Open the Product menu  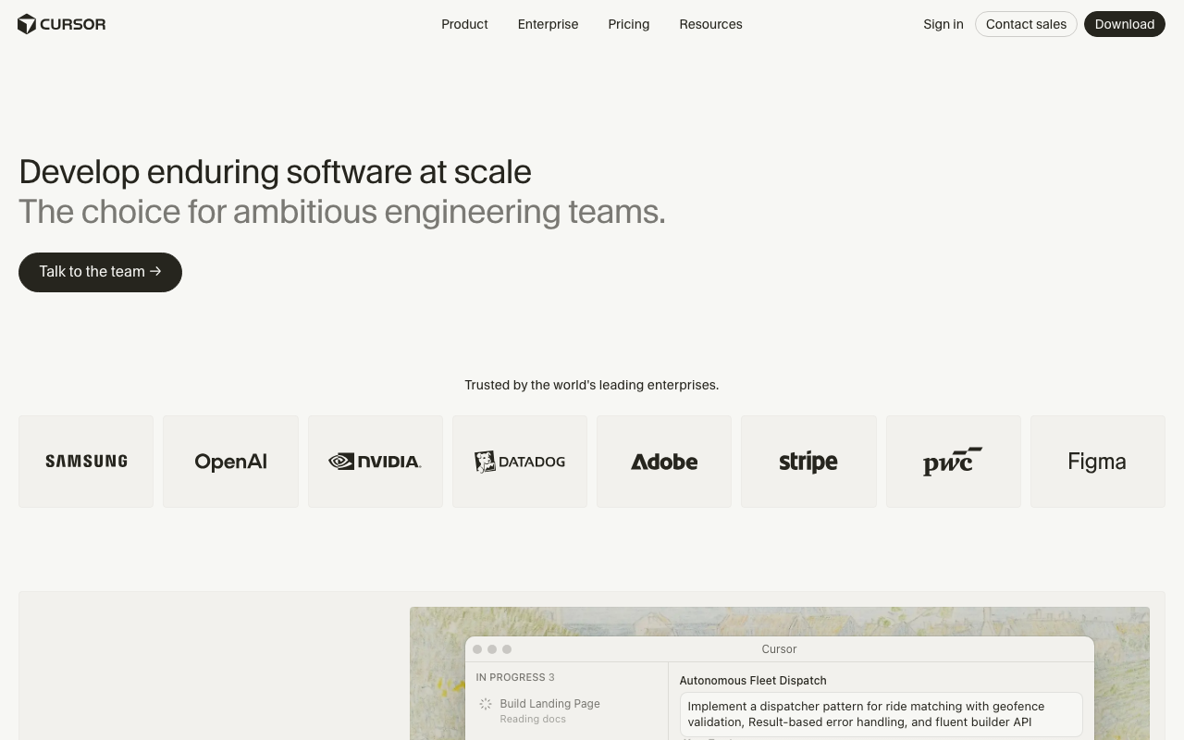tap(464, 24)
